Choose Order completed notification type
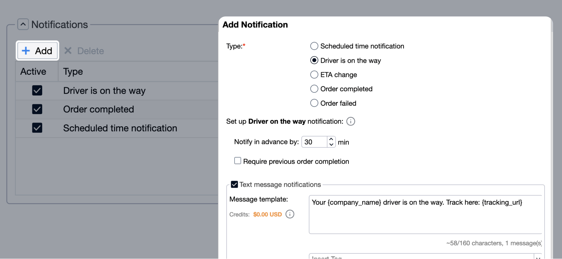 click(314, 89)
